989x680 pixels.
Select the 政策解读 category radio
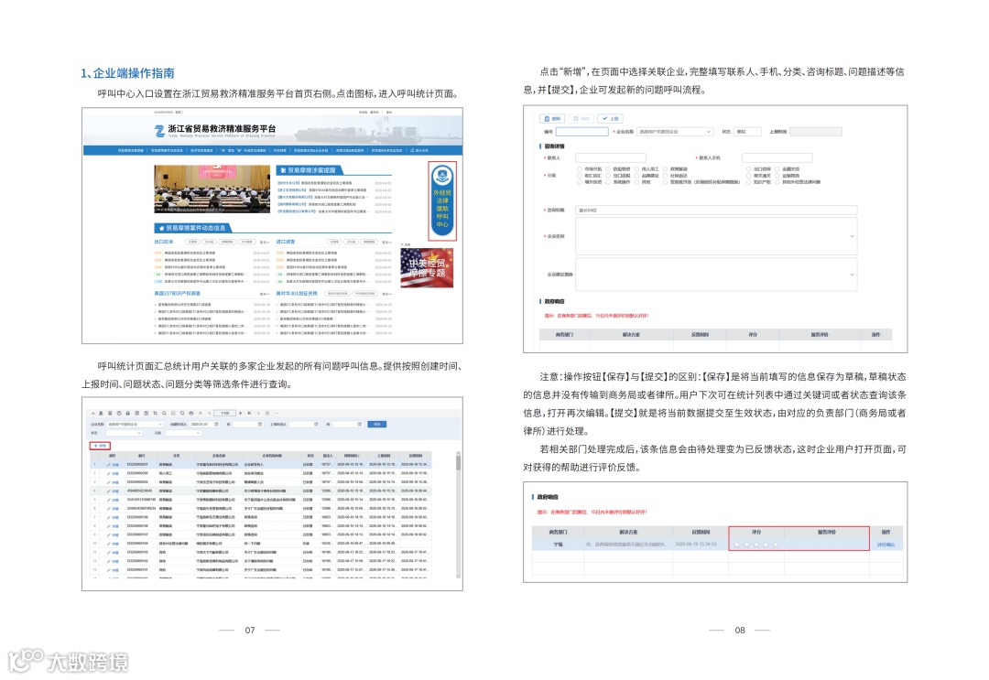click(x=666, y=169)
